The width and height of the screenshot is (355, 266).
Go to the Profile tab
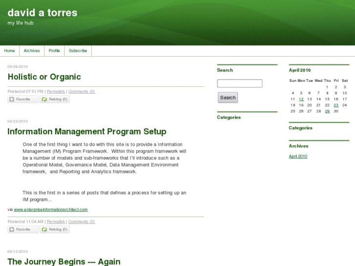(x=54, y=51)
